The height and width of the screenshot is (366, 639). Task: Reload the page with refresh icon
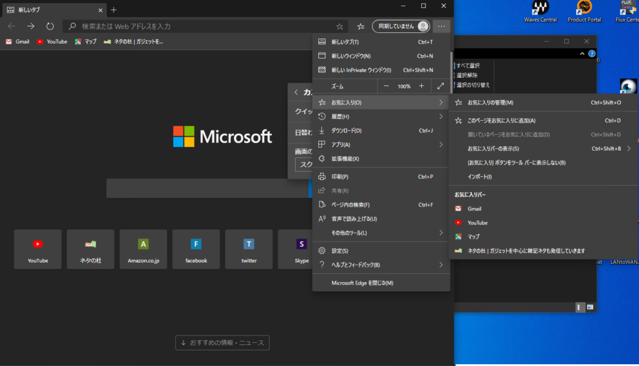50,26
